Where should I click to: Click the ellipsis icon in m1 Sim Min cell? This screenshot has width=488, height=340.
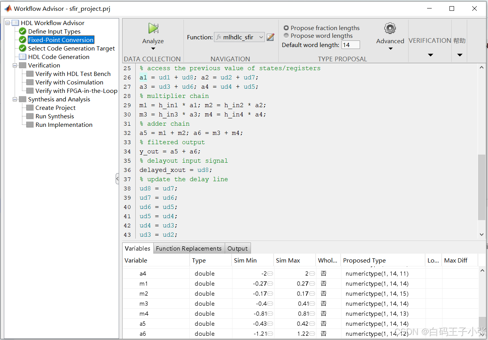(x=270, y=283)
